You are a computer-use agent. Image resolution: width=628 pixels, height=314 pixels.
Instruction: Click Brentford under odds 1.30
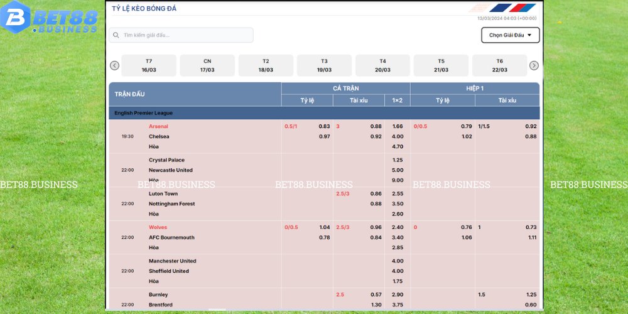[376, 305]
